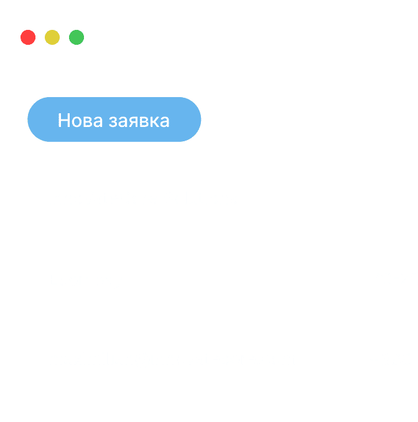This screenshot has width=418, height=422.
Task: Start a new заявка from the blue button
Action: [114, 120]
